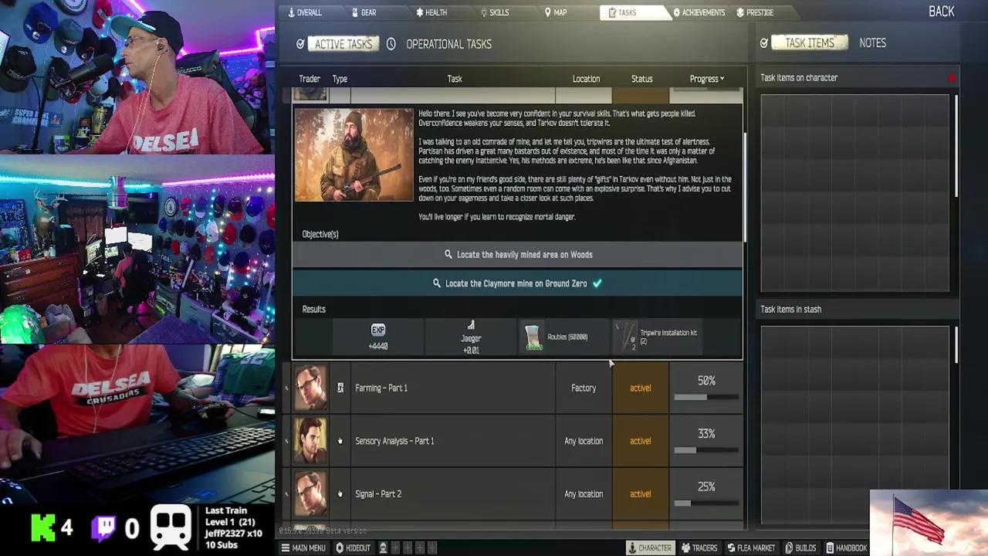Screen dimensions: 988x556
Task: Open the Notes tab
Action: [872, 43]
